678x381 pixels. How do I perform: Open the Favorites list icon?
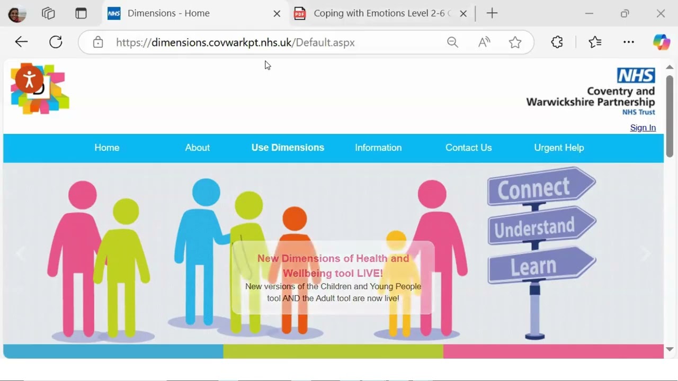595,42
